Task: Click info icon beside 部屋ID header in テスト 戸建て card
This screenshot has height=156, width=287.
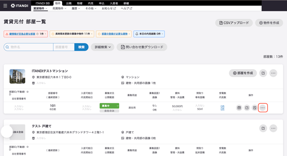Action: pyautogui.click(x=28, y=147)
